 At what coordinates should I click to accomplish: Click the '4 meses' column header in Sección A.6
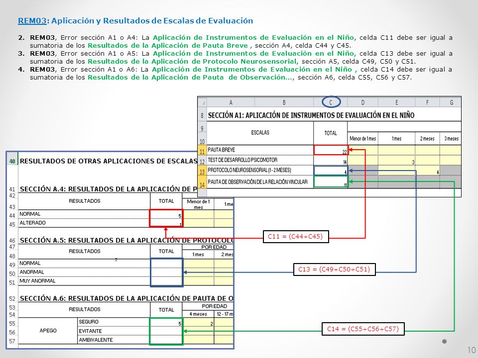[x=198, y=314]
